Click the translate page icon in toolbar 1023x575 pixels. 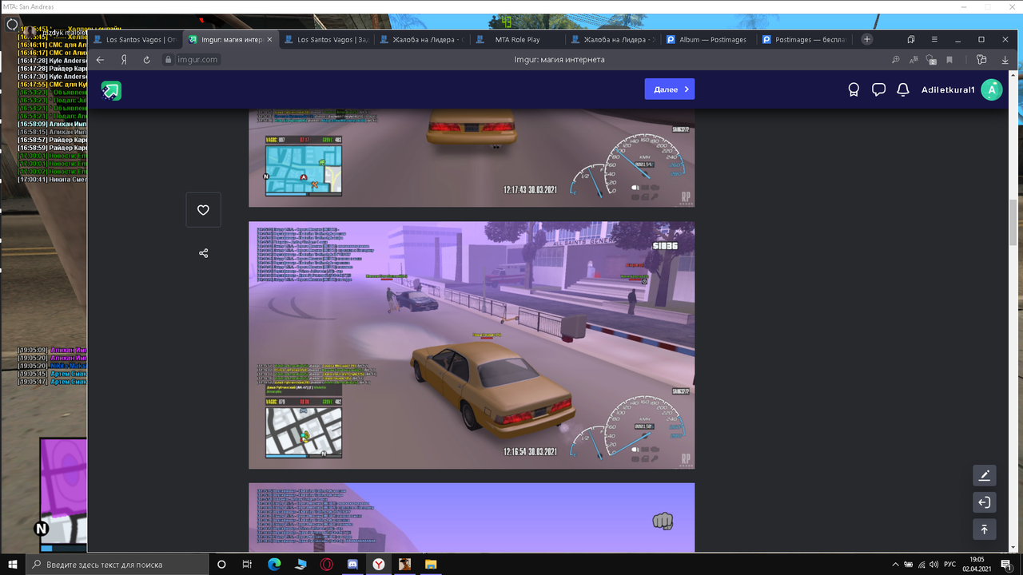pyautogui.click(x=914, y=60)
